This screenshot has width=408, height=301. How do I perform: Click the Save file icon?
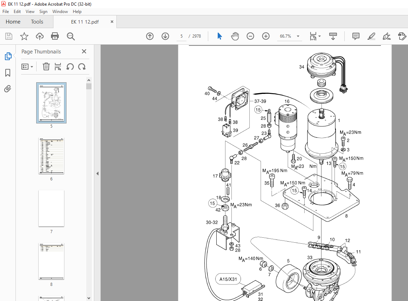click(9, 36)
